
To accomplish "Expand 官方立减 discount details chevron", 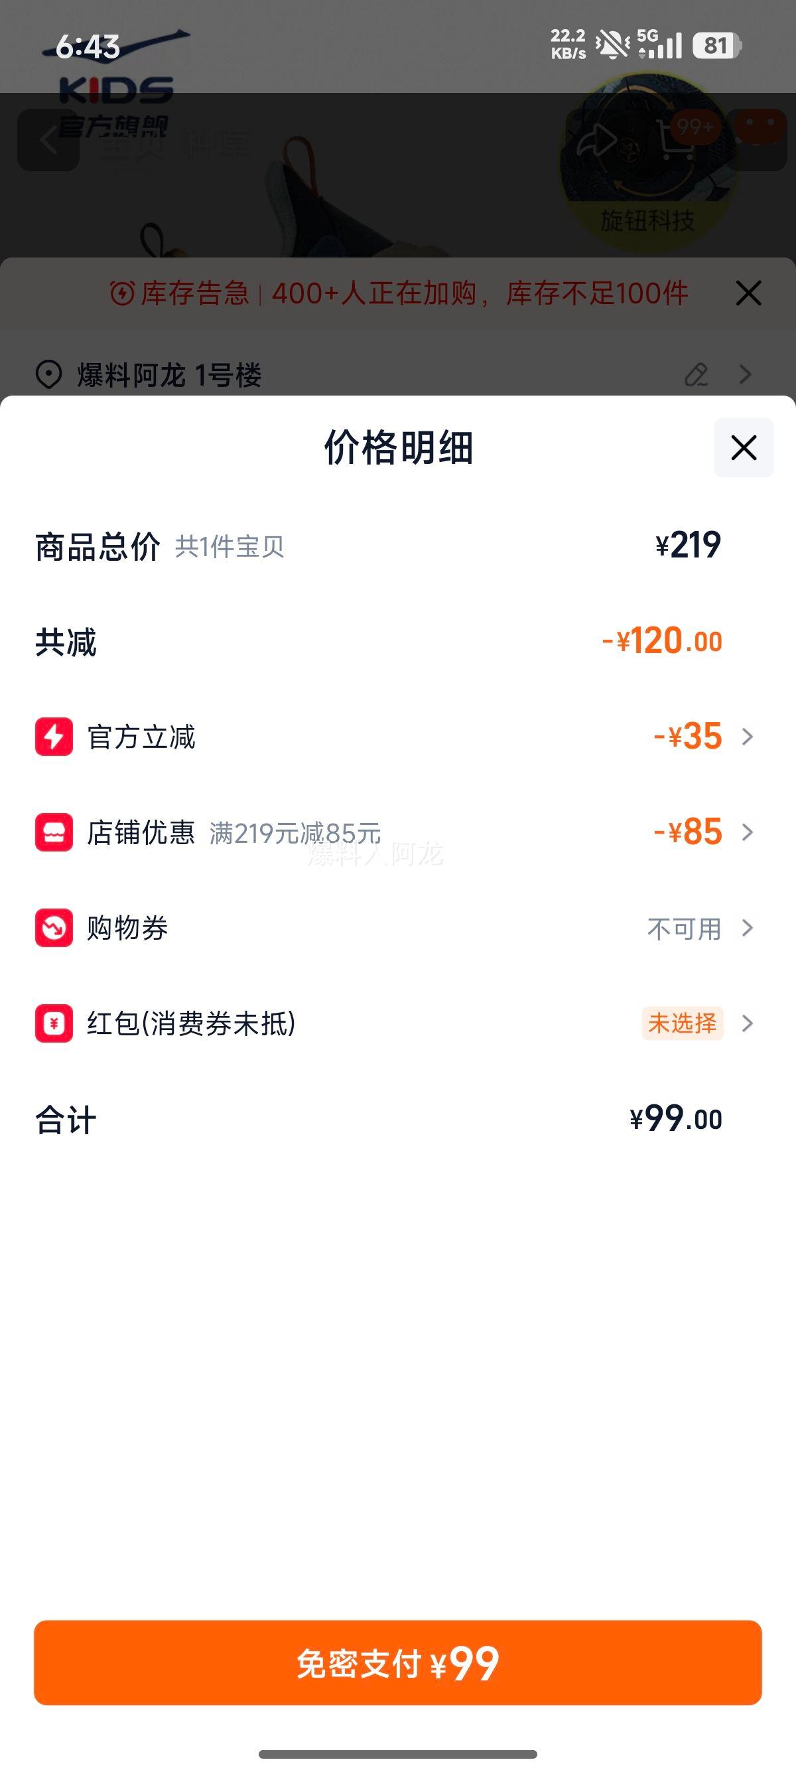I will (747, 737).
